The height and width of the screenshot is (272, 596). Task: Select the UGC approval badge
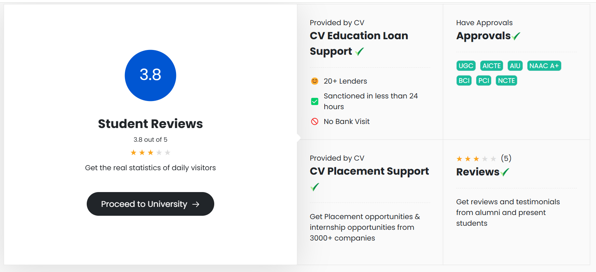tap(466, 66)
